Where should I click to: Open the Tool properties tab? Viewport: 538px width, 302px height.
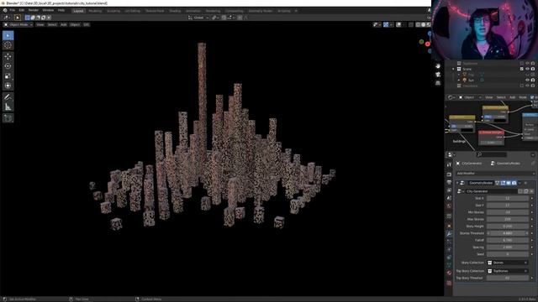449,165
